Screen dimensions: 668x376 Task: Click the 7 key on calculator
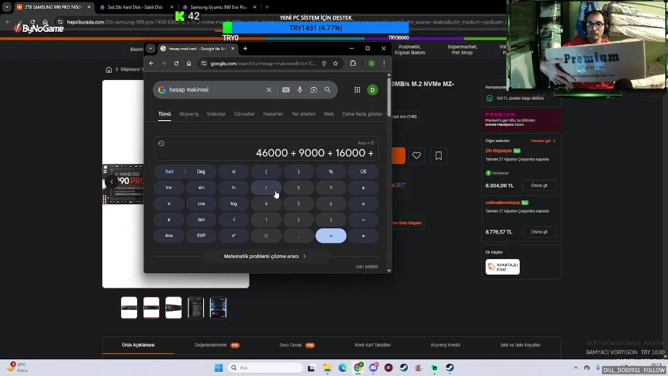pos(266,187)
